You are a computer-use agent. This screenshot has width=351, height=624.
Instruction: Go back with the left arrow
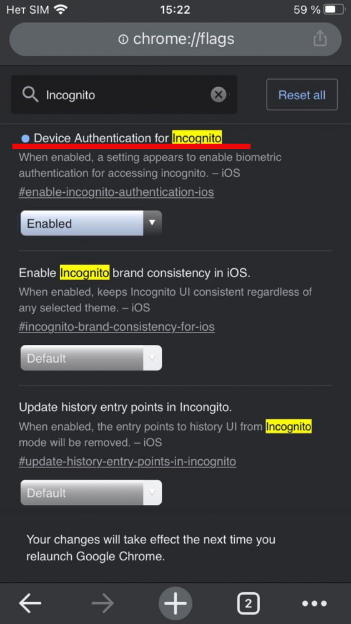(x=30, y=603)
